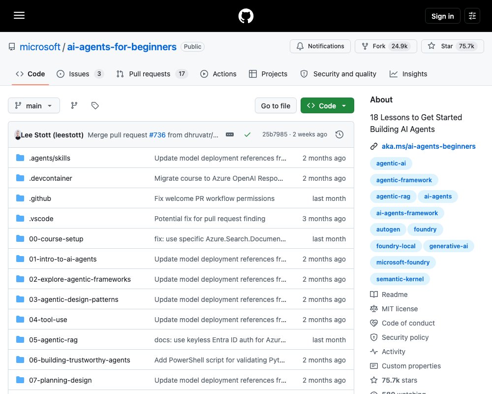
Task: Open the .agents/skills folder
Action: (x=50, y=158)
